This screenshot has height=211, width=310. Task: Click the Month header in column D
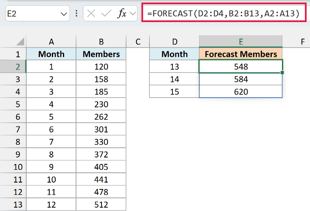point(175,54)
